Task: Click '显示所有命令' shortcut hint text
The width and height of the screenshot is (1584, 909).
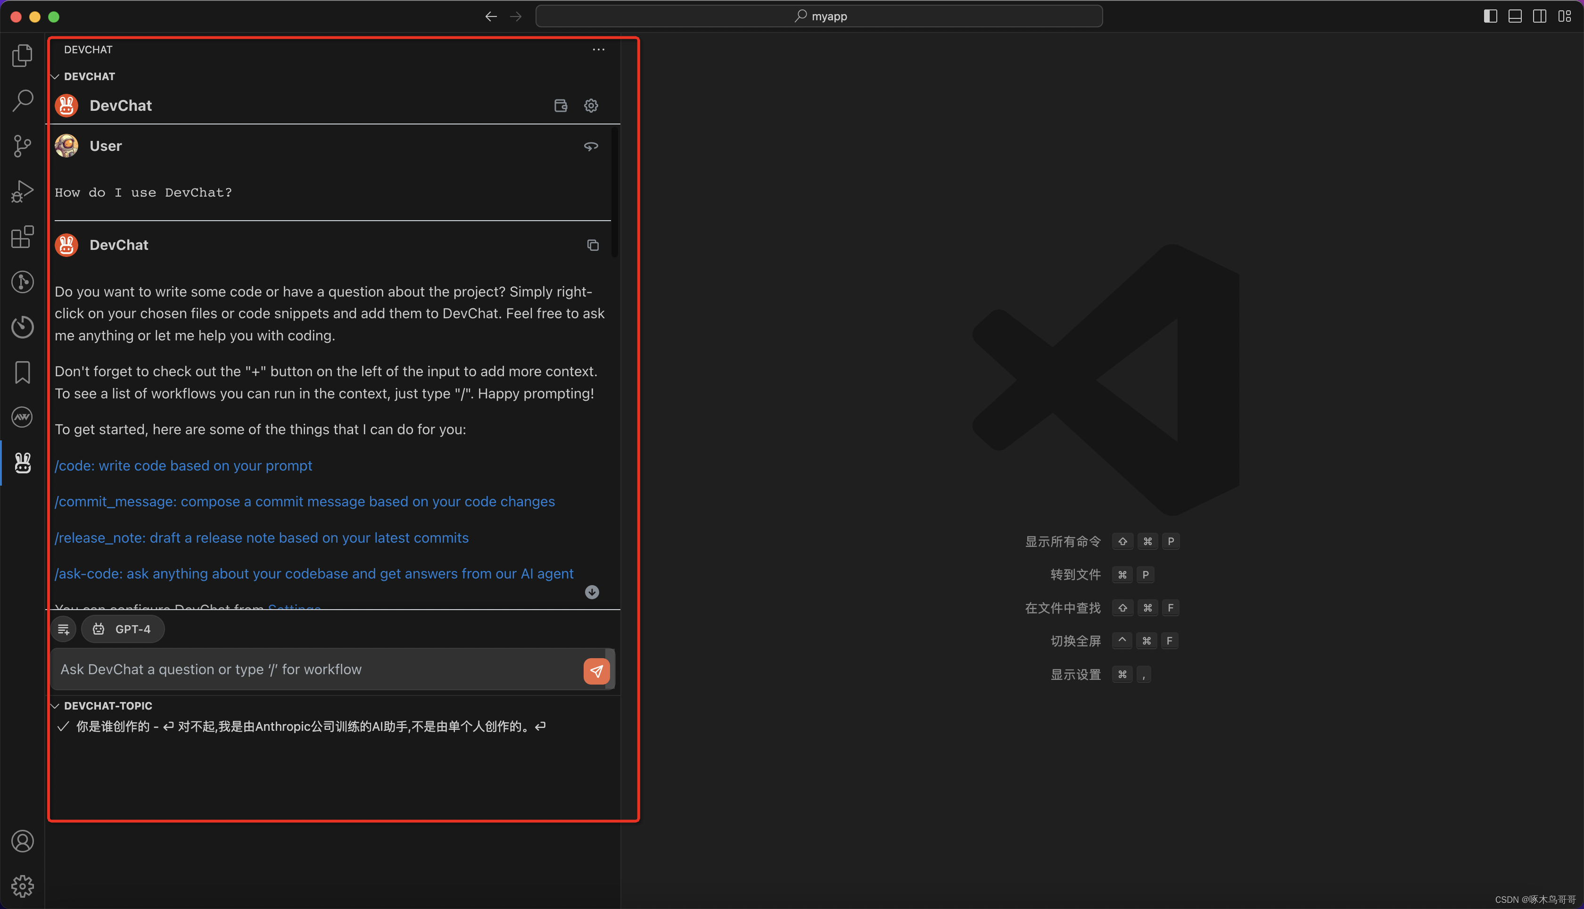Action: (1063, 542)
